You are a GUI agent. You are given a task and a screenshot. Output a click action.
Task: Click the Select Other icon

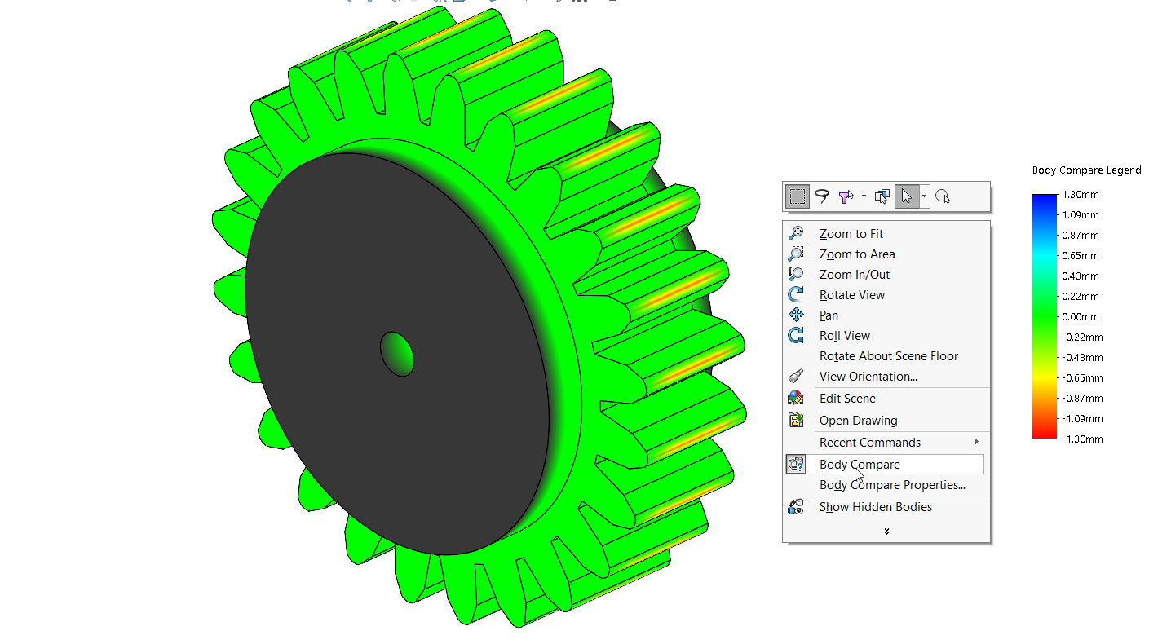pos(882,196)
